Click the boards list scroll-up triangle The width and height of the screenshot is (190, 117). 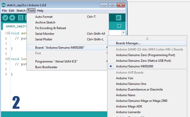tap(147, 38)
